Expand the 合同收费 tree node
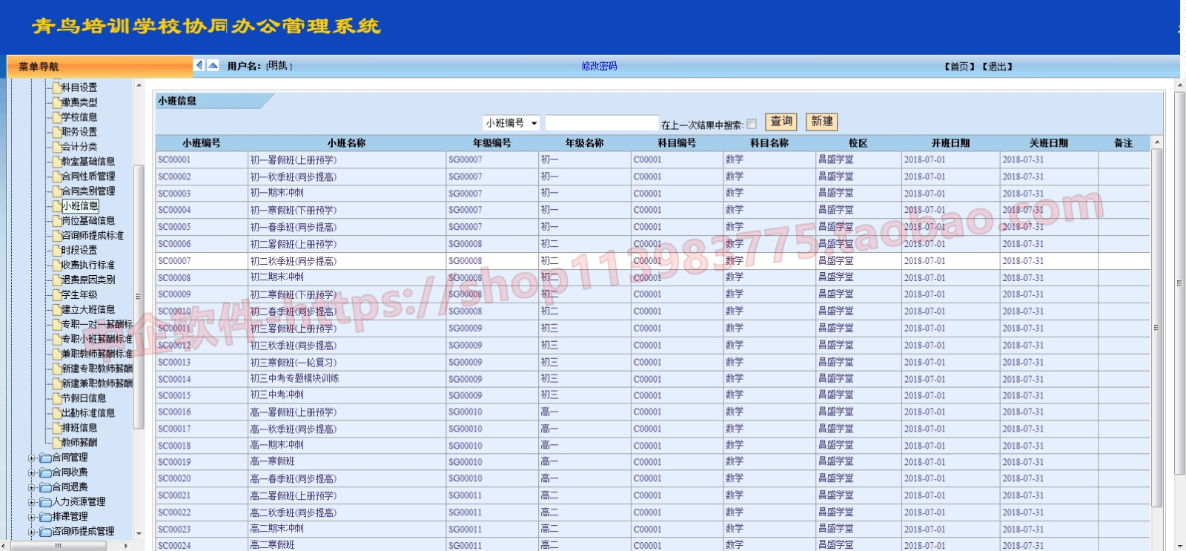The width and height of the screenshot is (1186, 551). tap(31, 473)
